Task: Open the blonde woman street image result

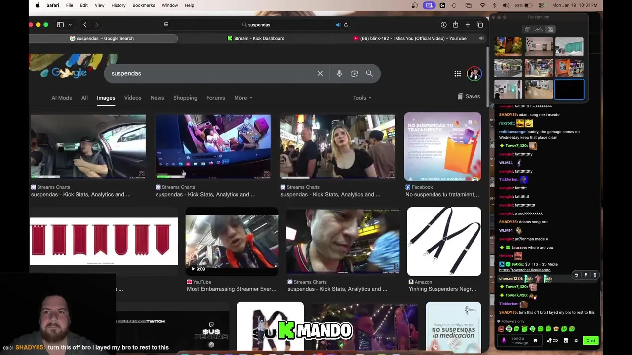Action: pos(338,146)
